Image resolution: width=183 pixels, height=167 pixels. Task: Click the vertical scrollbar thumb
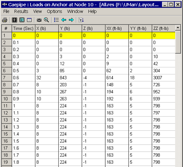pos(178,42)
